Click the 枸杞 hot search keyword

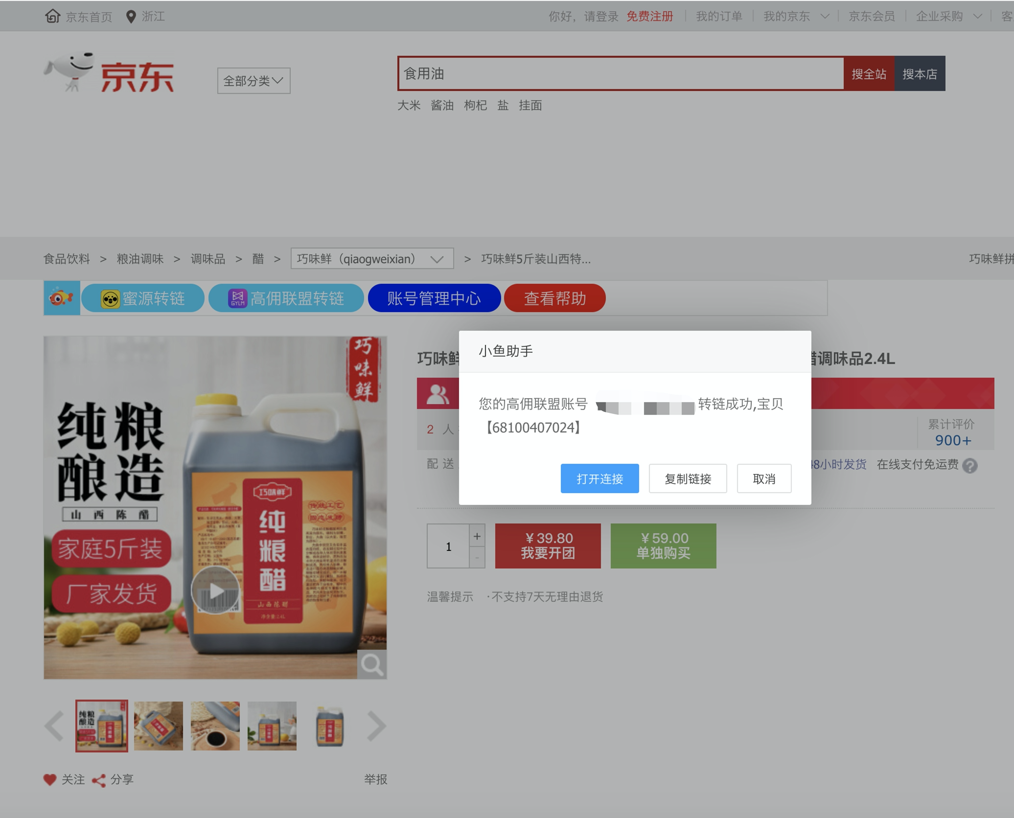[x=475, y=105]
